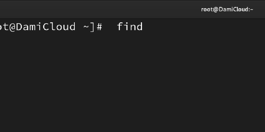Click the word find in the command line
Screen dimensions: 265x132
[130, 27]
